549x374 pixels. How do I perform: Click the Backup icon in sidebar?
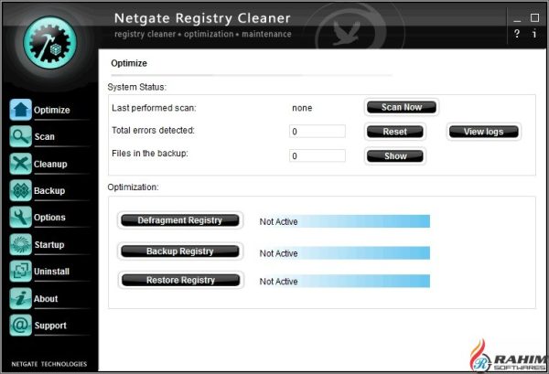click(20, 190)
